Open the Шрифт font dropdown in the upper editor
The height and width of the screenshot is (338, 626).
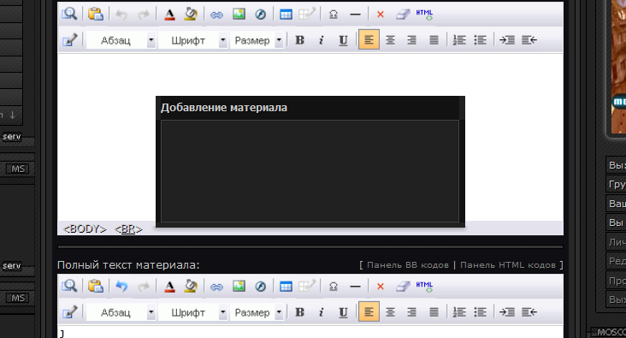pyautogui.click(x=192, y=40)
